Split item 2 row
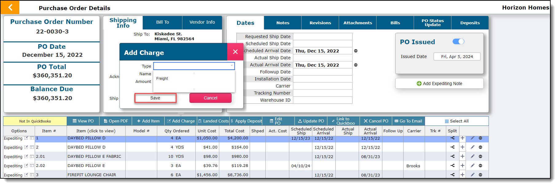 [x=452, y=147]
